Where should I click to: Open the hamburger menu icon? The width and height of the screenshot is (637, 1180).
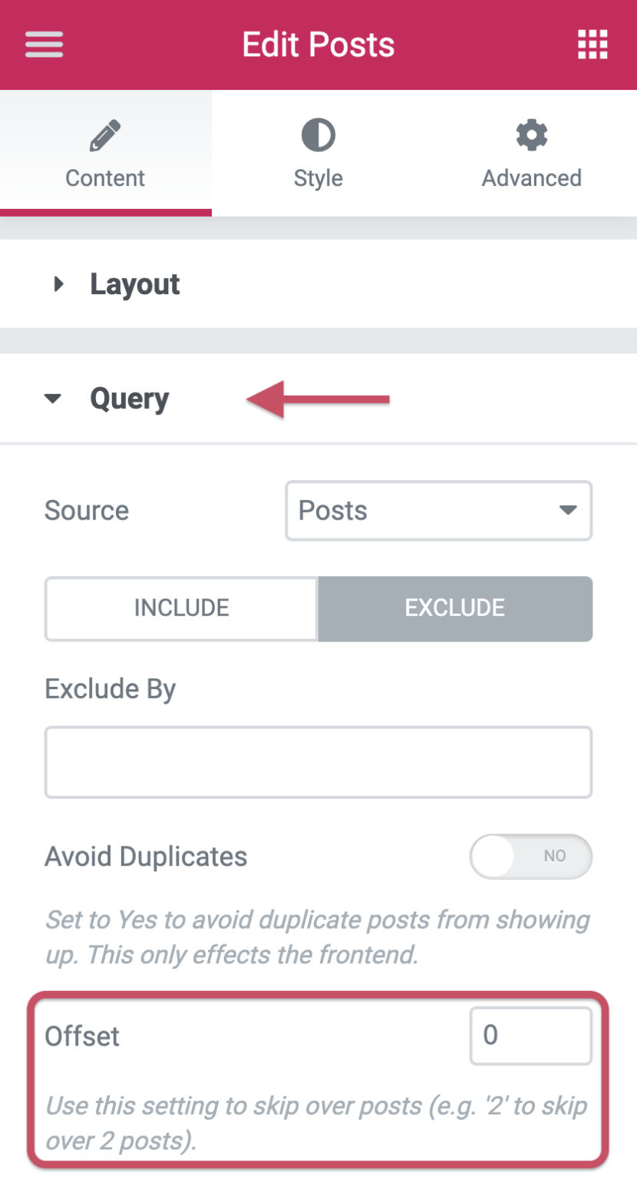[45, 45]
